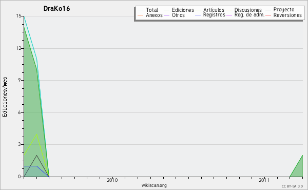308x190 pixels.
Task: Click the Reg. de adm. legend entry
Action: click(249, 15)
